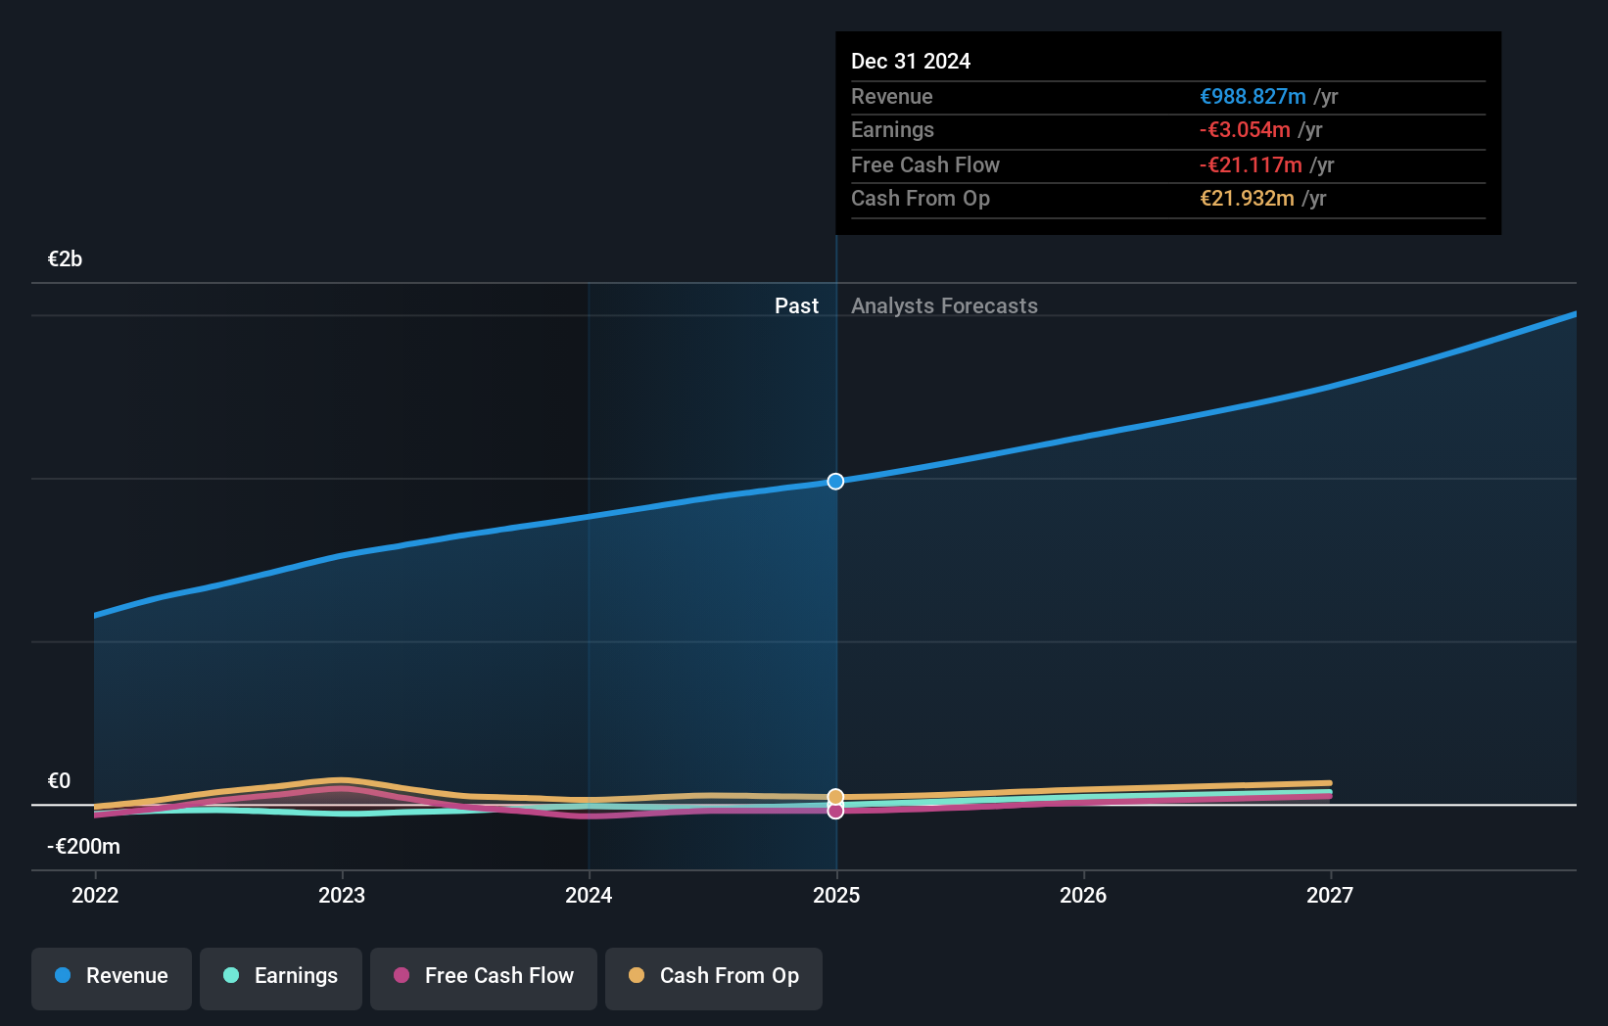Click the -€200m y-axis label
Image resolution: width=1608 pixels, height=1026 pixels.
83,847
